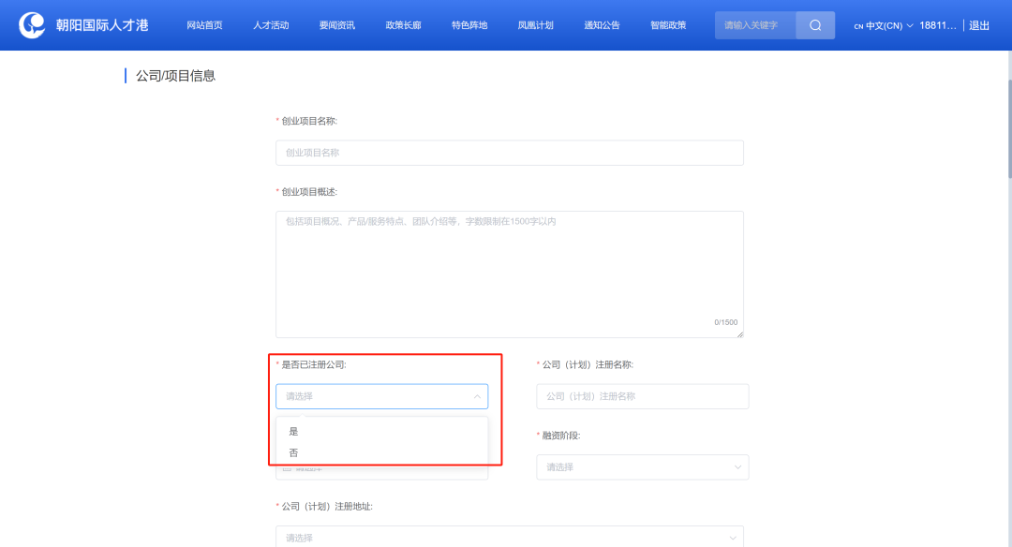Click the search magnifier button
This screenshot has width=1012, height=547.
coord(815,25)
